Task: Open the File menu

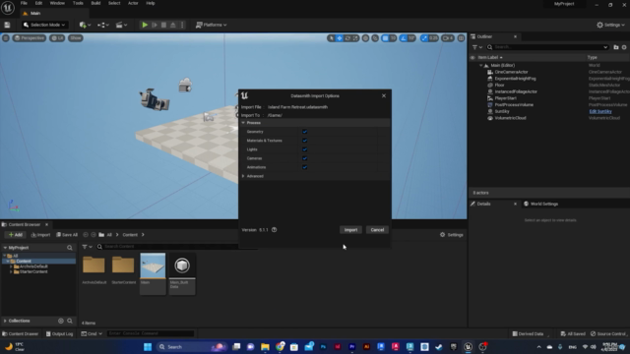Action: pyautogui.click(x=24, y=3)
